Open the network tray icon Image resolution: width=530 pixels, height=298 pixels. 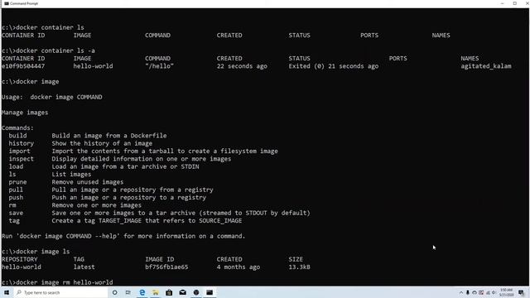coord(488,292)
